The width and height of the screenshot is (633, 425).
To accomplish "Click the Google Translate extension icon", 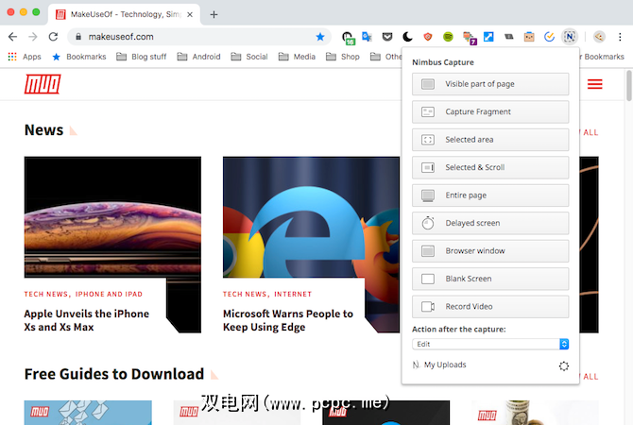I will [368, 37].
